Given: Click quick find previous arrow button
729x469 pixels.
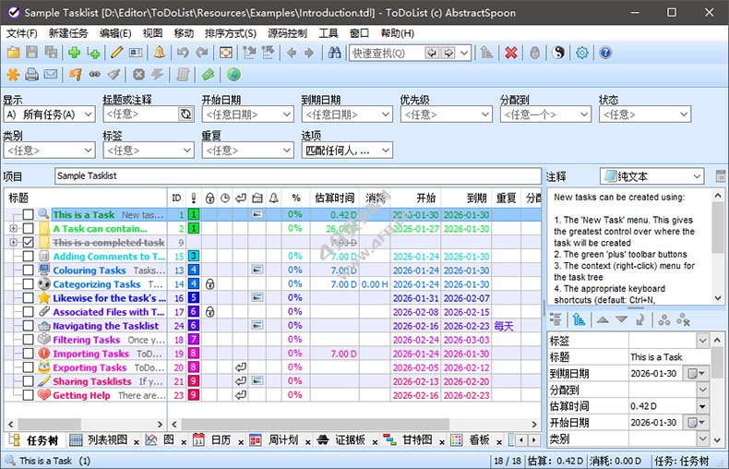Looking at the screenshot, I should pos(432,53).
